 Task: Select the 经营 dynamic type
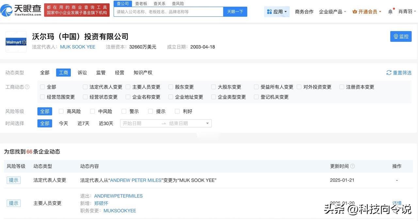pos(120,73)
